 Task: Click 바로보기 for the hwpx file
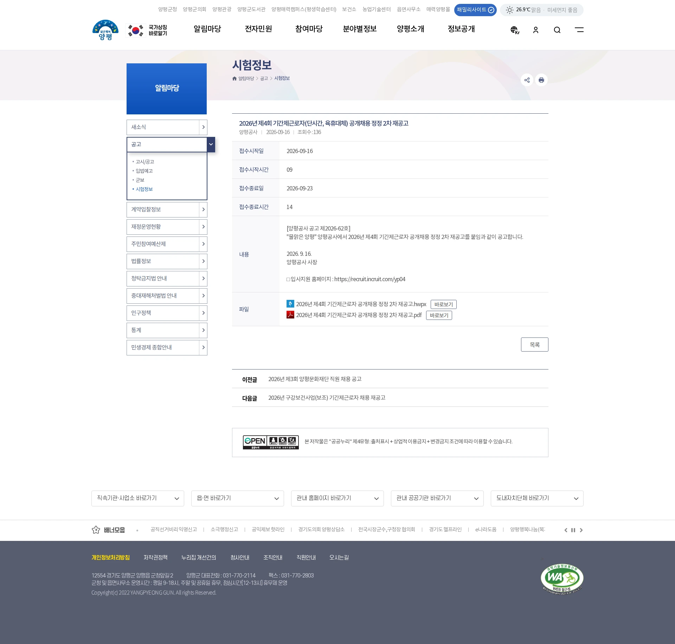click(444, 304)
